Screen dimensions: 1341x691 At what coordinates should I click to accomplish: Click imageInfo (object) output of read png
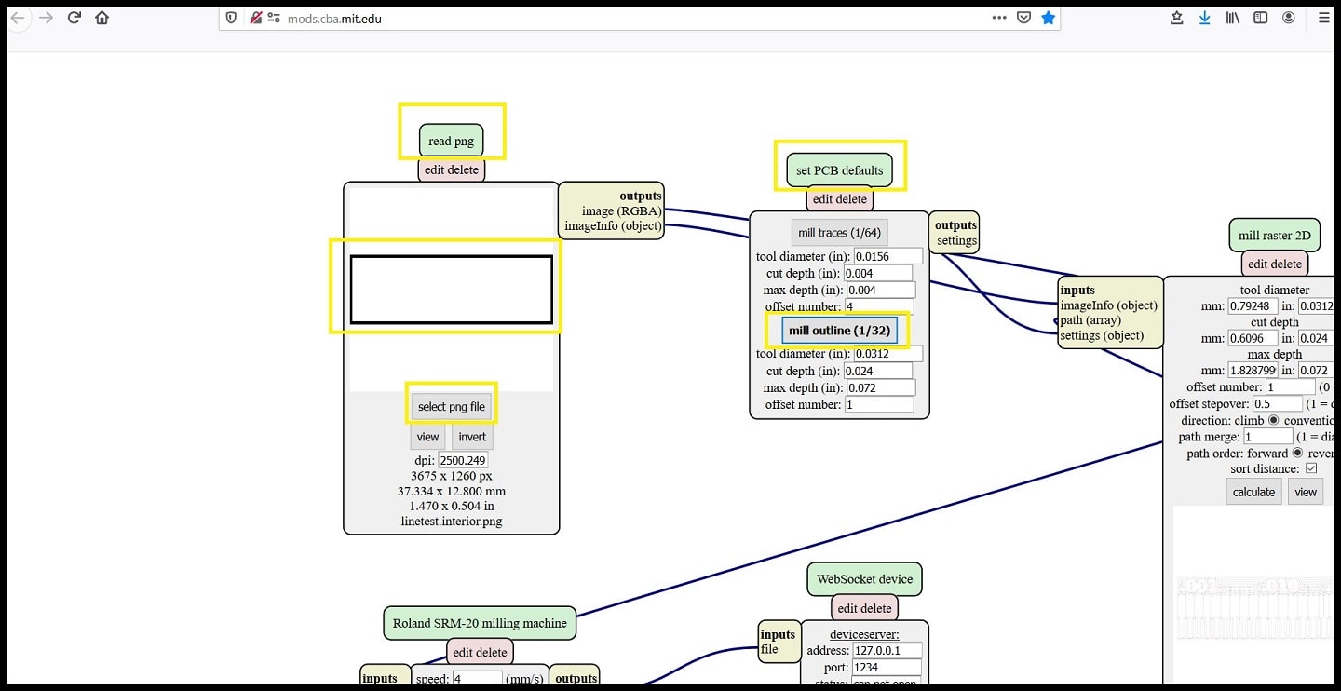click(613, 225)
